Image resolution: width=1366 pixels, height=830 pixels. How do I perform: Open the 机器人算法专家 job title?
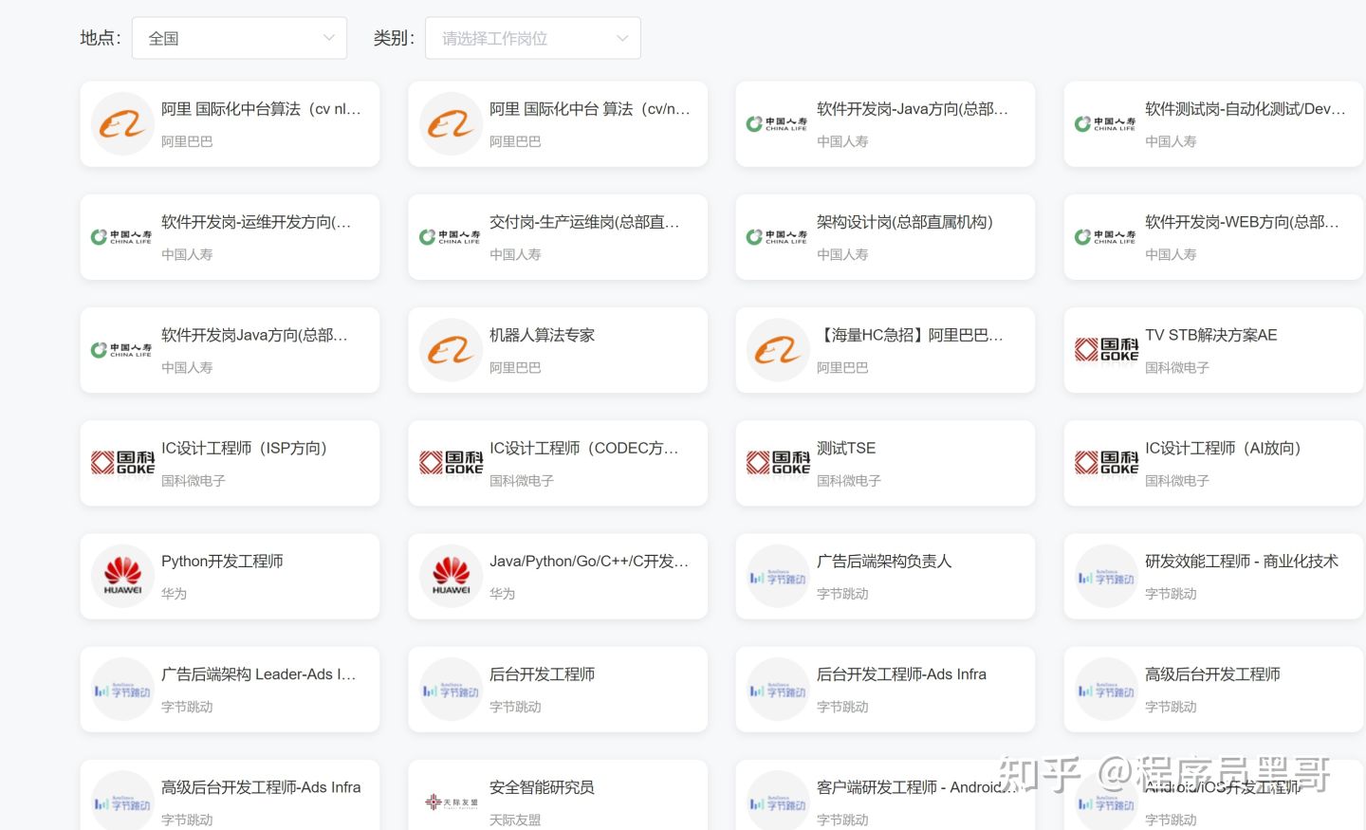542,335
